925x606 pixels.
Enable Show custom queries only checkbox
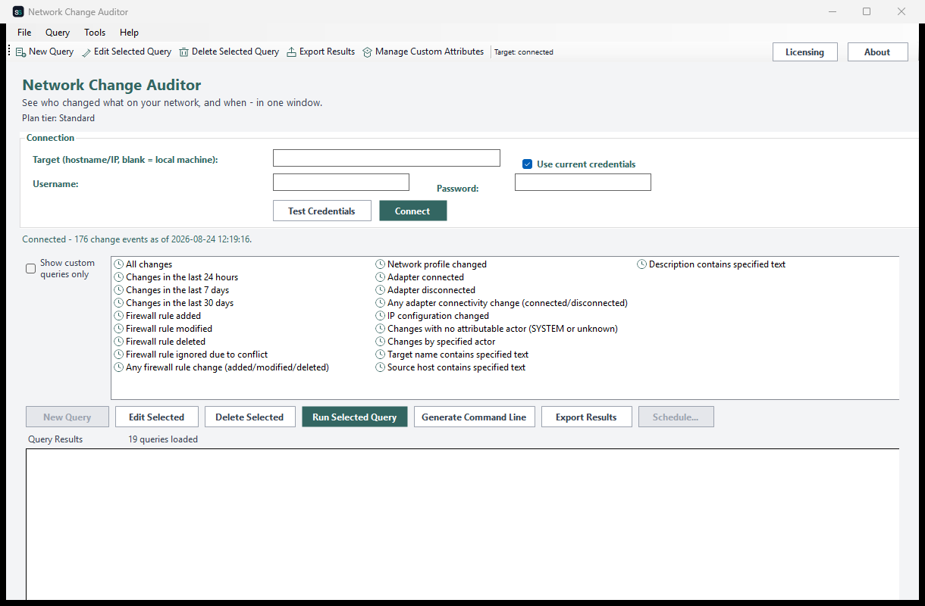tap(31, 269)
